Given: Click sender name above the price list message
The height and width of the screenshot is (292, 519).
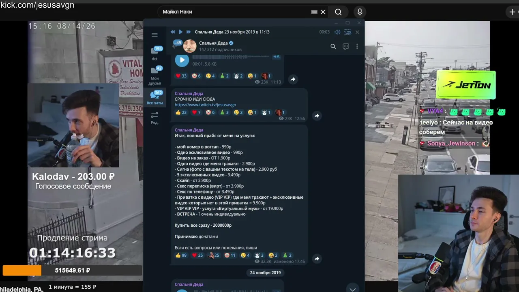Looking at the screenshot, I should [189, 130].
